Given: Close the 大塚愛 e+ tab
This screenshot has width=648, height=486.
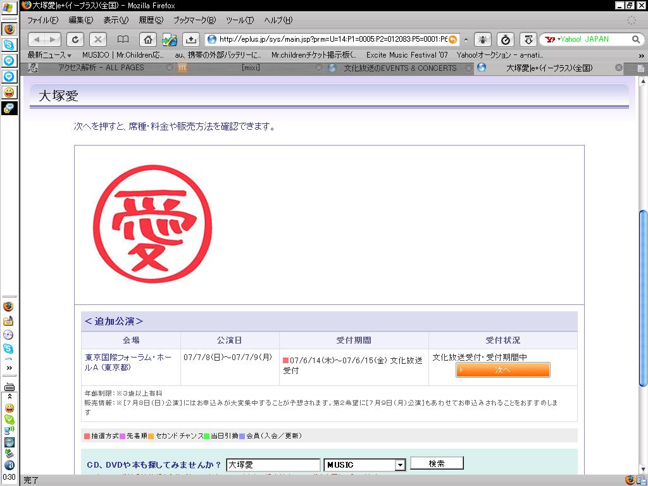Looking at the screenshot, I should point(619,68).
